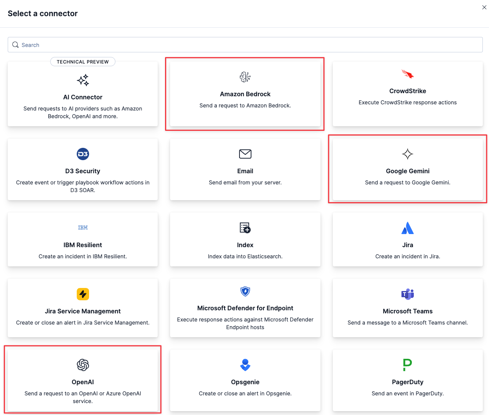Screen dimensions: 489x415
Task: Focus the connector Search field
Action: click(x=245, y=45)
